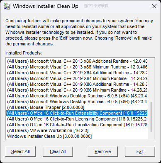The width and height of the screenshot is (161, 163).
Task: Select Visual C++ 2019 X86 Minimum Runtime entry
Action: point(77,90)
